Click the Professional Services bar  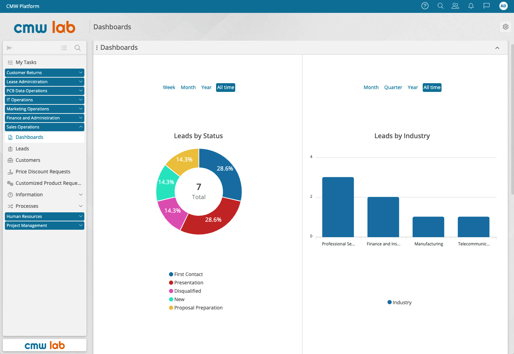pyautogui.click(x=338, y=207)
